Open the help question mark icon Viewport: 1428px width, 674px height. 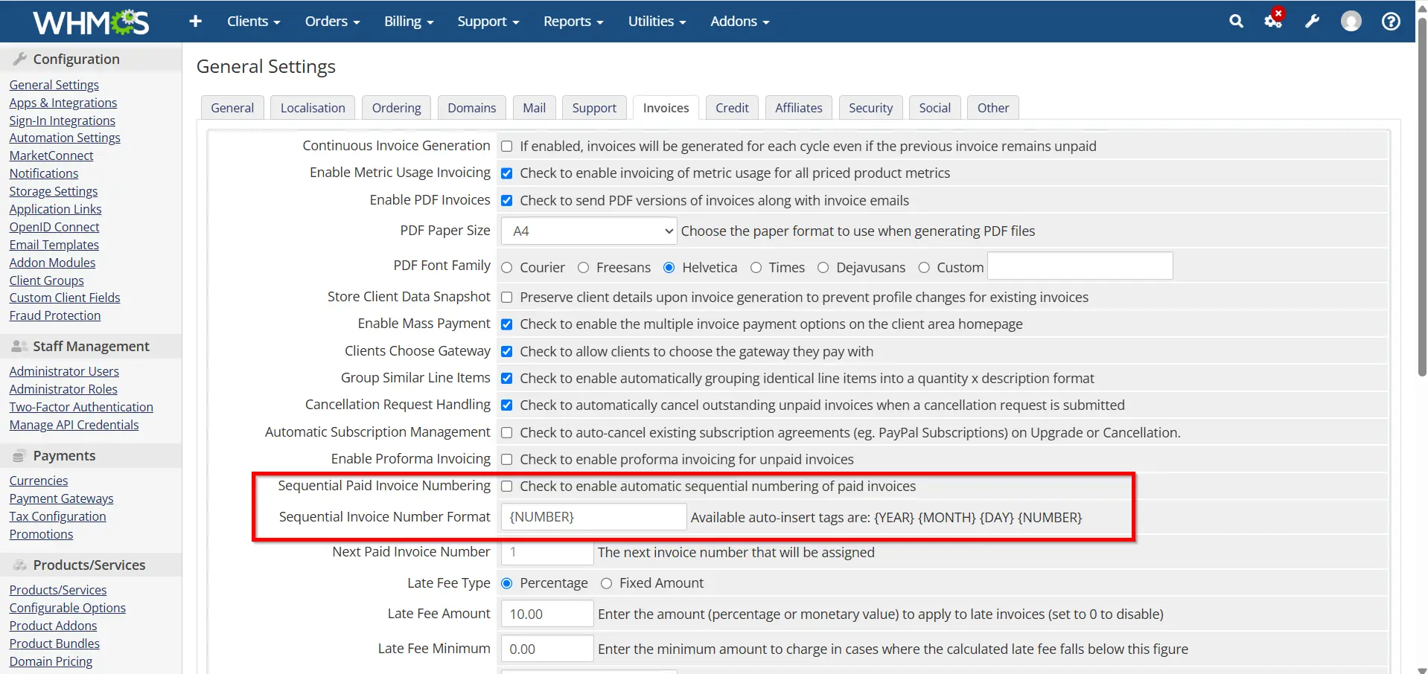pyautogui.click(x=1390, y=22)
